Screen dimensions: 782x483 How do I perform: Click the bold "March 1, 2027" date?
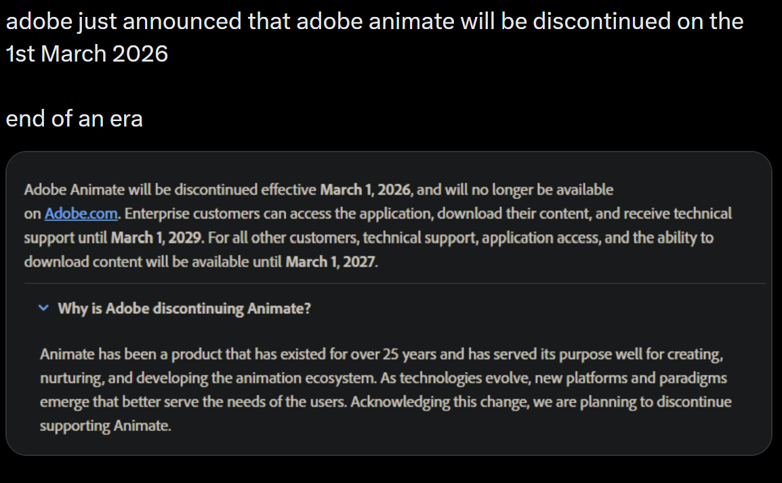pyautogui.click(x=330, y=262)
